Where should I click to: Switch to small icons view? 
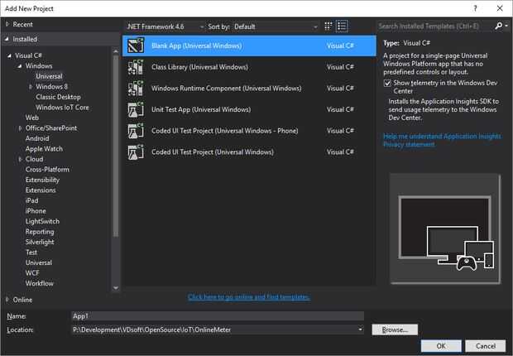tap(328, 26)
